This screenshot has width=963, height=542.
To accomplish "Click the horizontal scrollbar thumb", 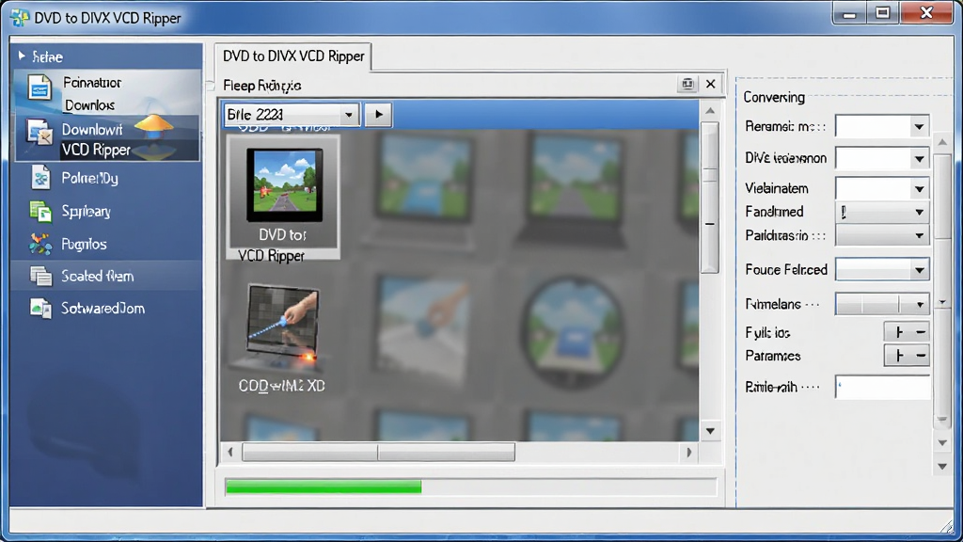I will (x=379, y=453).
